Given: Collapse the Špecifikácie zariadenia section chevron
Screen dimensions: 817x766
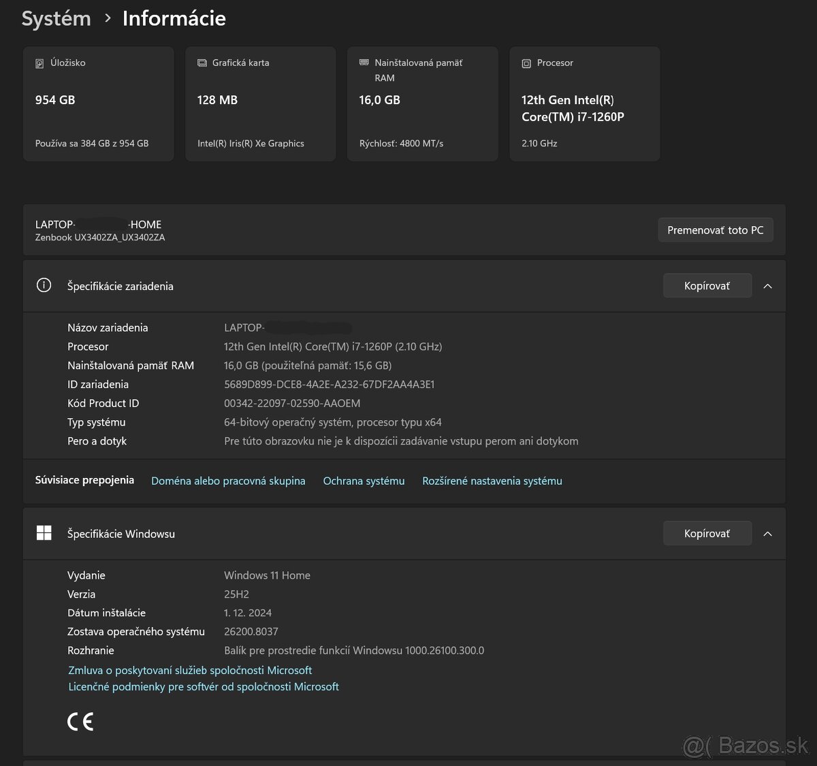Looking at the screenshot, I should (x=767, y=286).
